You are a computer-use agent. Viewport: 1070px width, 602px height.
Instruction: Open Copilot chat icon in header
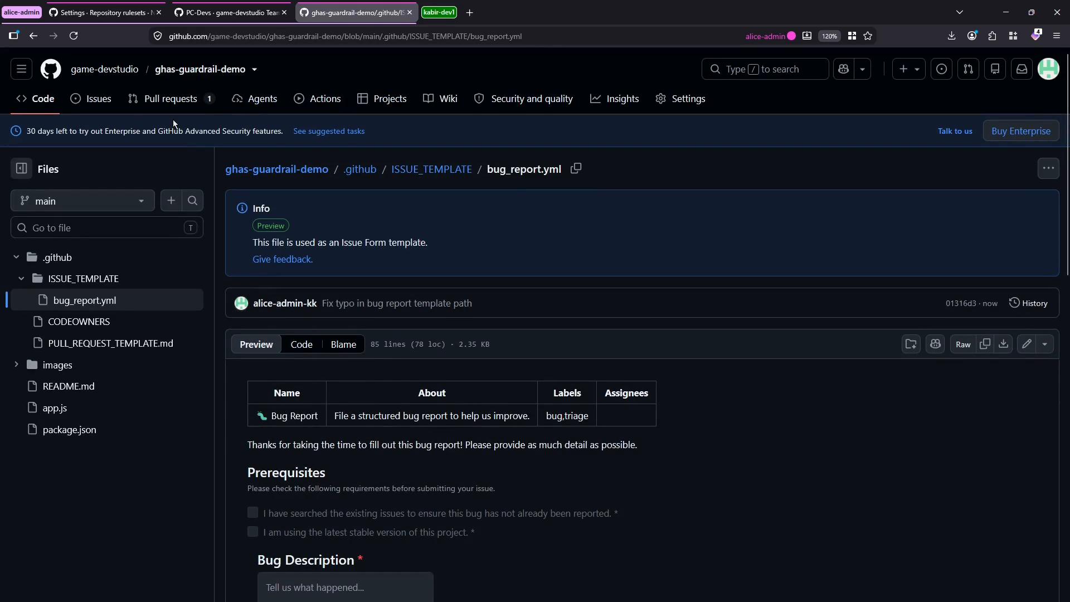click(843, 69)
